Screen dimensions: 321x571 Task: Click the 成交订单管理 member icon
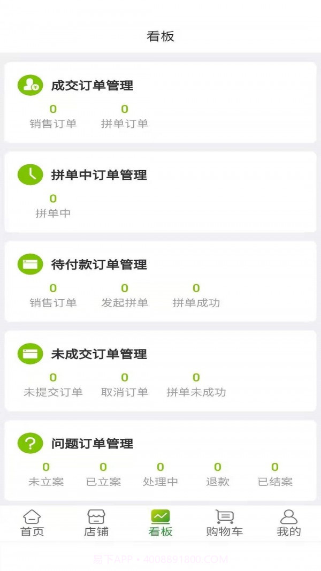(x=30, y=85)
